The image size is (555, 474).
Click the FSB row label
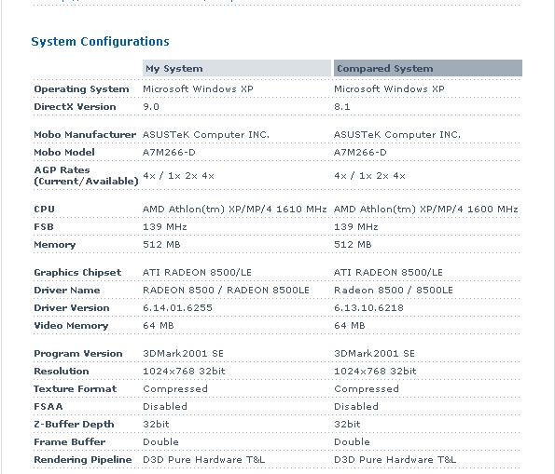(44, 227)
